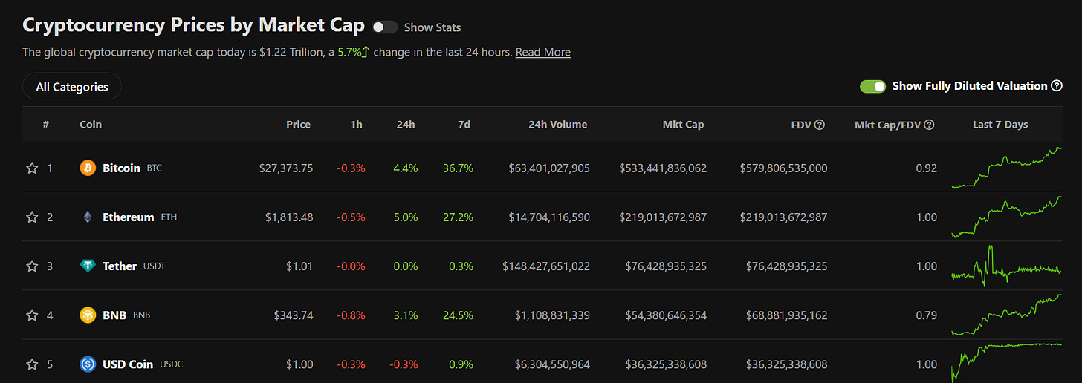
Task: Open the Bitcoin coin page link
Action: tap(121, 168)
